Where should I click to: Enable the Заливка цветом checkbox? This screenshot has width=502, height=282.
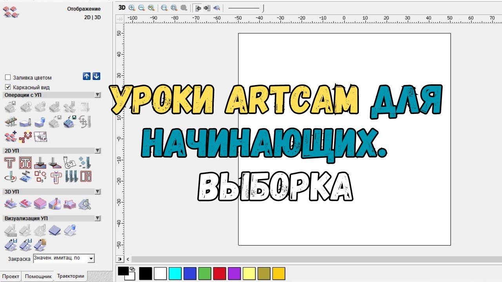8,78
